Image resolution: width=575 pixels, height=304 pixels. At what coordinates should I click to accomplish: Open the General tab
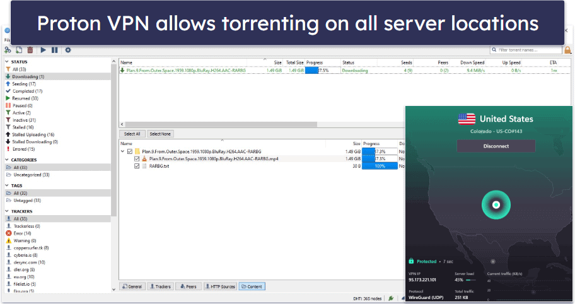tap(132, 286)
